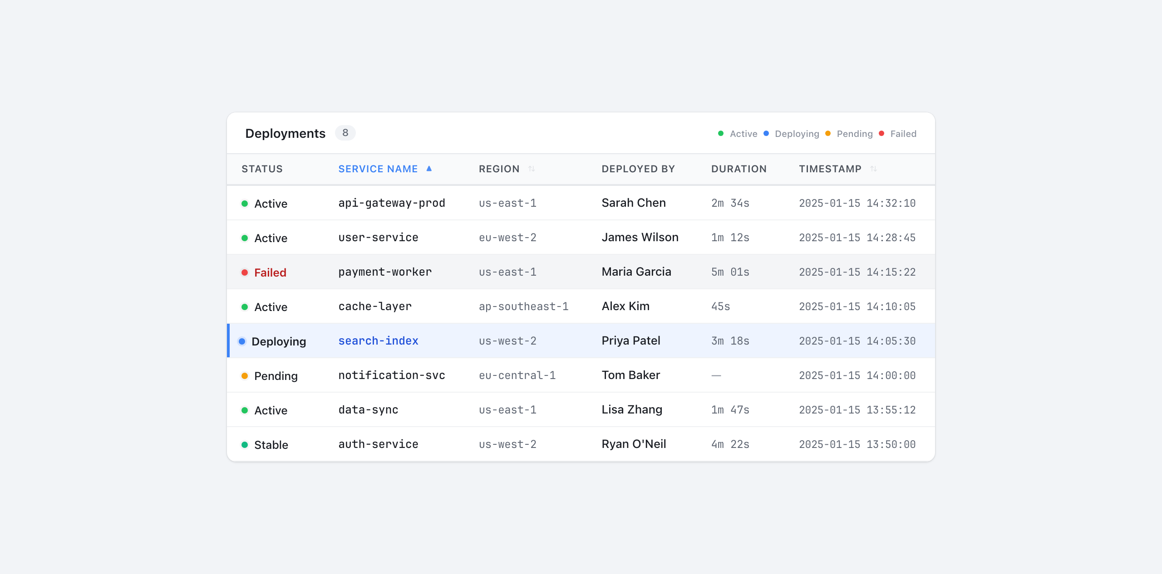Screen dimensions: 1162x574
Task: Sort table by Service Name header
Action: coord(378,169)
